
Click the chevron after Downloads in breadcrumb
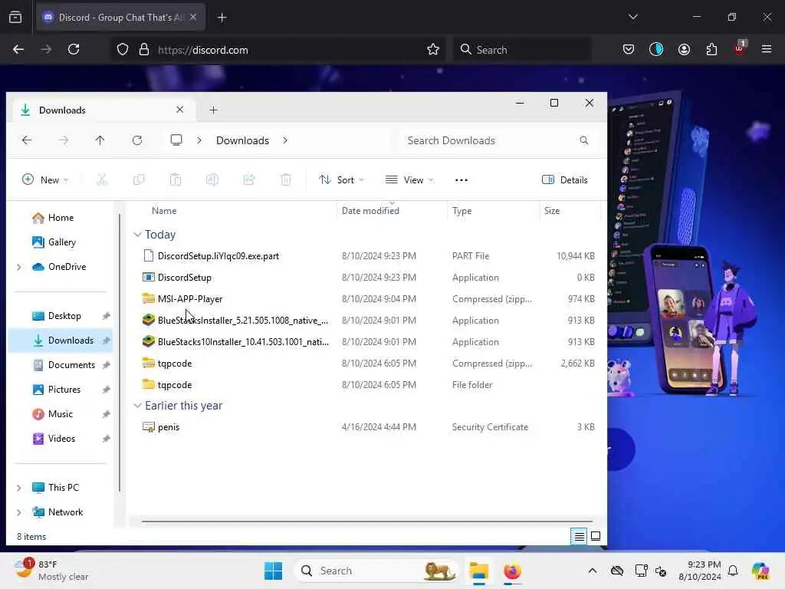[285, 140]
